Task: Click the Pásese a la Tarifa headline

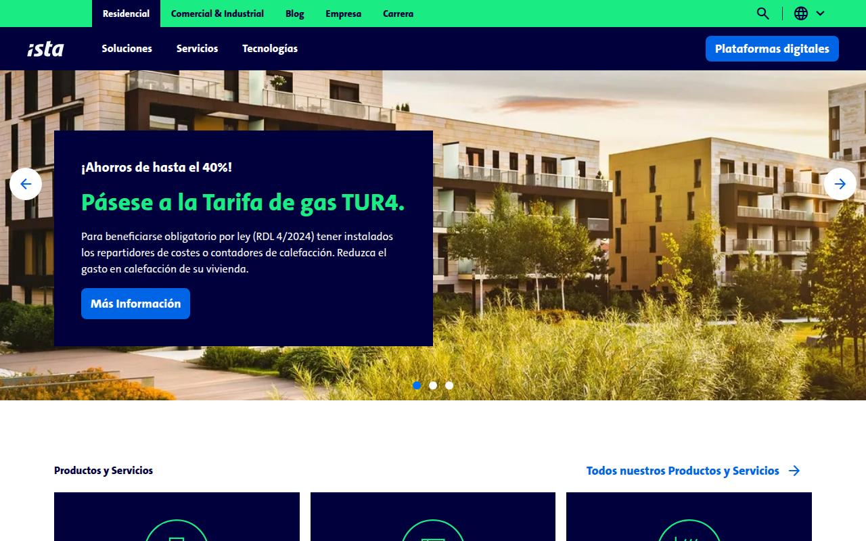Action: (x=243, y=202)
